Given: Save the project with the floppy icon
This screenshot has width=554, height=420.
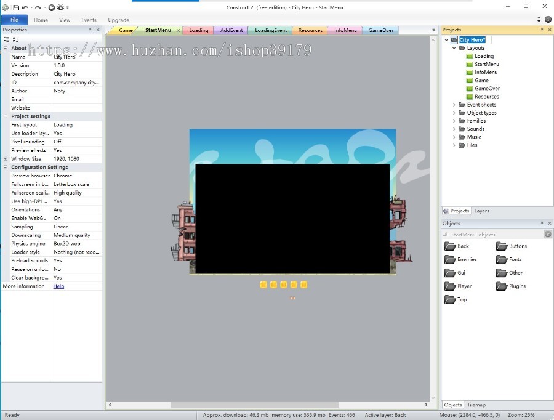Looking at the screenshot, I should tap(16, 7).
